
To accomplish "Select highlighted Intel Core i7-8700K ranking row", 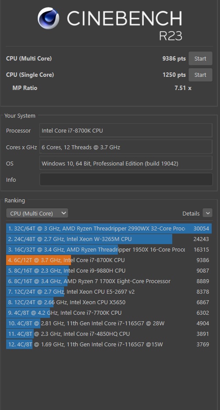I will (109, 260).
